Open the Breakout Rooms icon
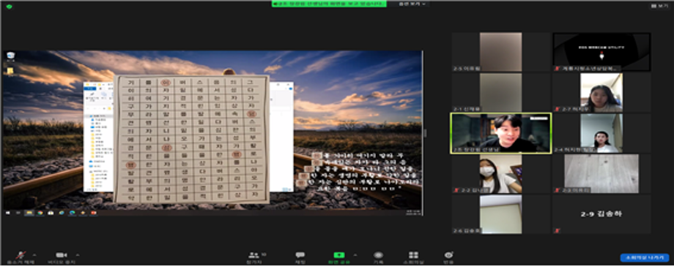 [x=413, y=255]
